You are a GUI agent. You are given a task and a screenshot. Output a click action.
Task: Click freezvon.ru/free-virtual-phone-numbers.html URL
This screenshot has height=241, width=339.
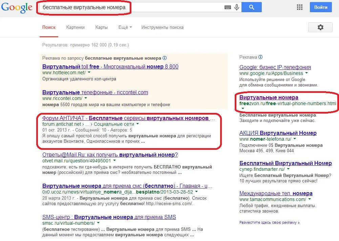[288, 103]
